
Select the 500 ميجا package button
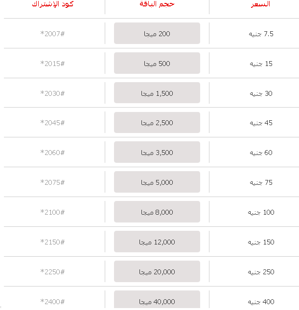pyautogui.click(x=157, y=64)
